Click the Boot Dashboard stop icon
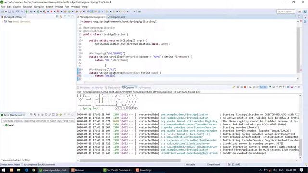 click(38, 115)
